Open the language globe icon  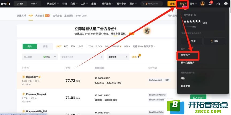coord(226,3)
